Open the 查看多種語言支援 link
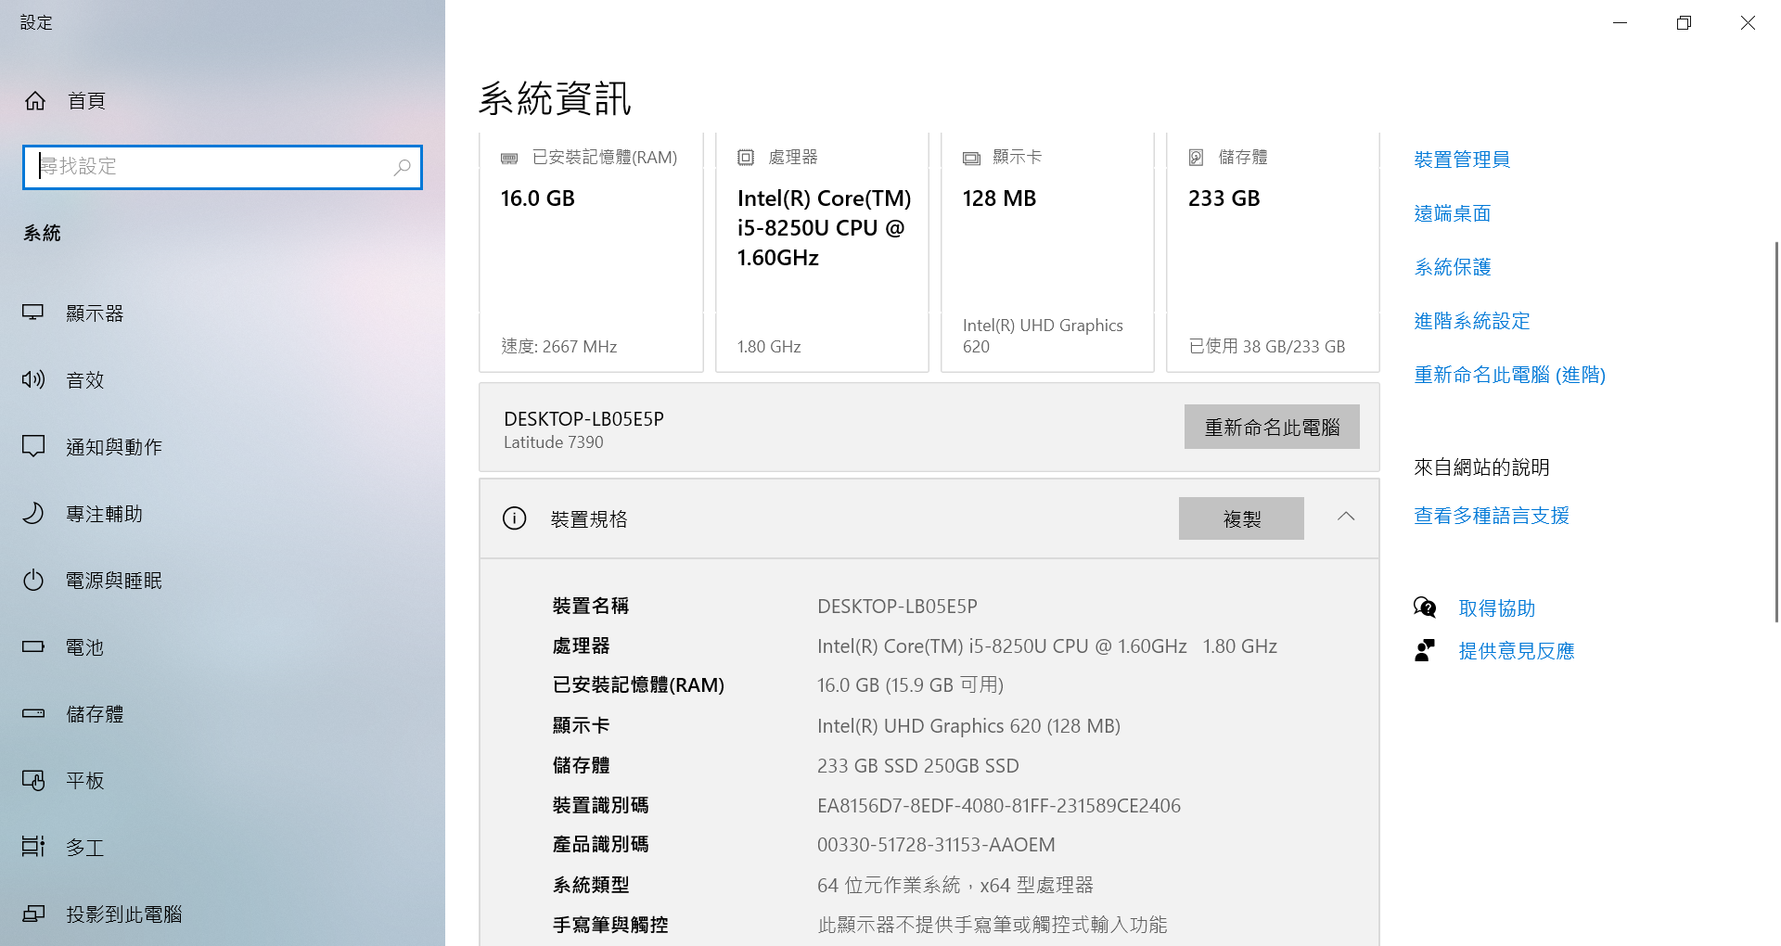This screenshot has height=946, width=1781. click(x=1492, y=516)
